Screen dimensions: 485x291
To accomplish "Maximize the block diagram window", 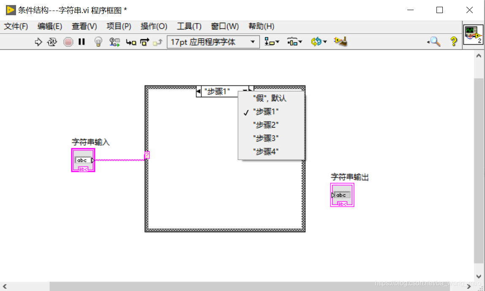I will coord(439,10).
